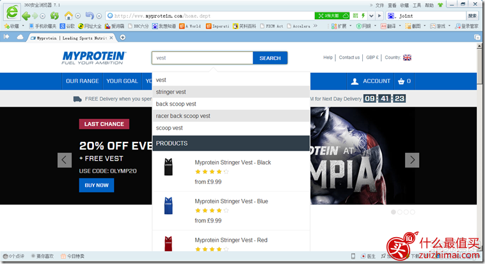The height and width of the screenshot is (264, 485).
Task: Go to the browser home page icon
Action: pos(68,15)
